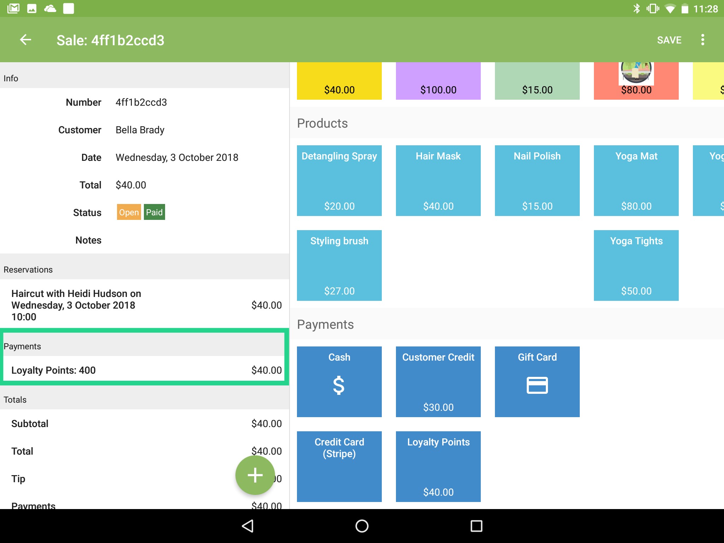Select the Customer Credit payment tile

[438, 381]
